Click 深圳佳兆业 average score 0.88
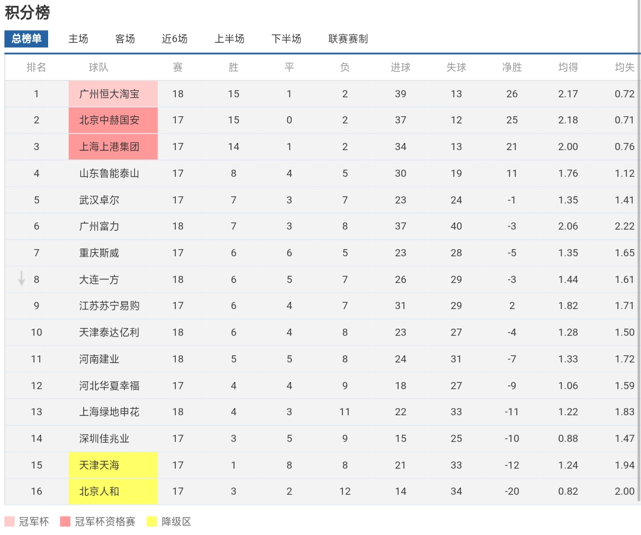This screenshot has width=641, height=535. 569,438
